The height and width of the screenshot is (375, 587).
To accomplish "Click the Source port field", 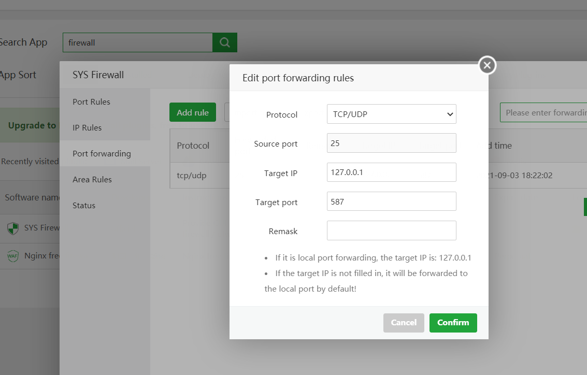I will click(x=391, y=143).
